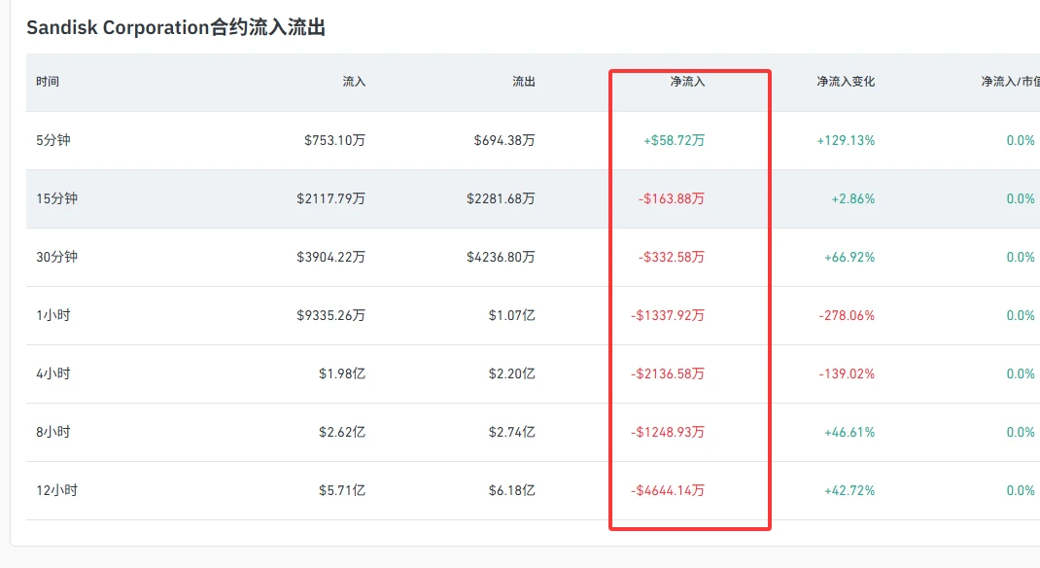Click inflow value $3904.22万

click(331, 257)
